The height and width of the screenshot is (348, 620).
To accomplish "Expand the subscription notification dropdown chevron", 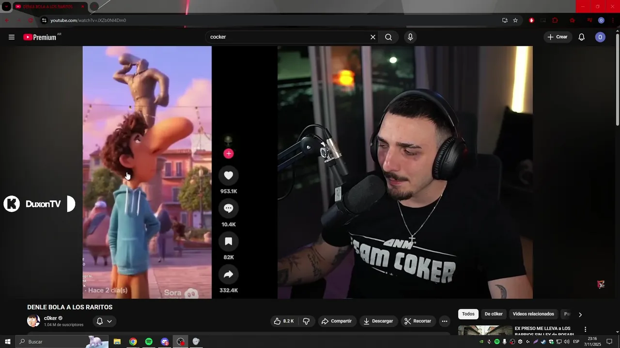I will coord(109,321).
